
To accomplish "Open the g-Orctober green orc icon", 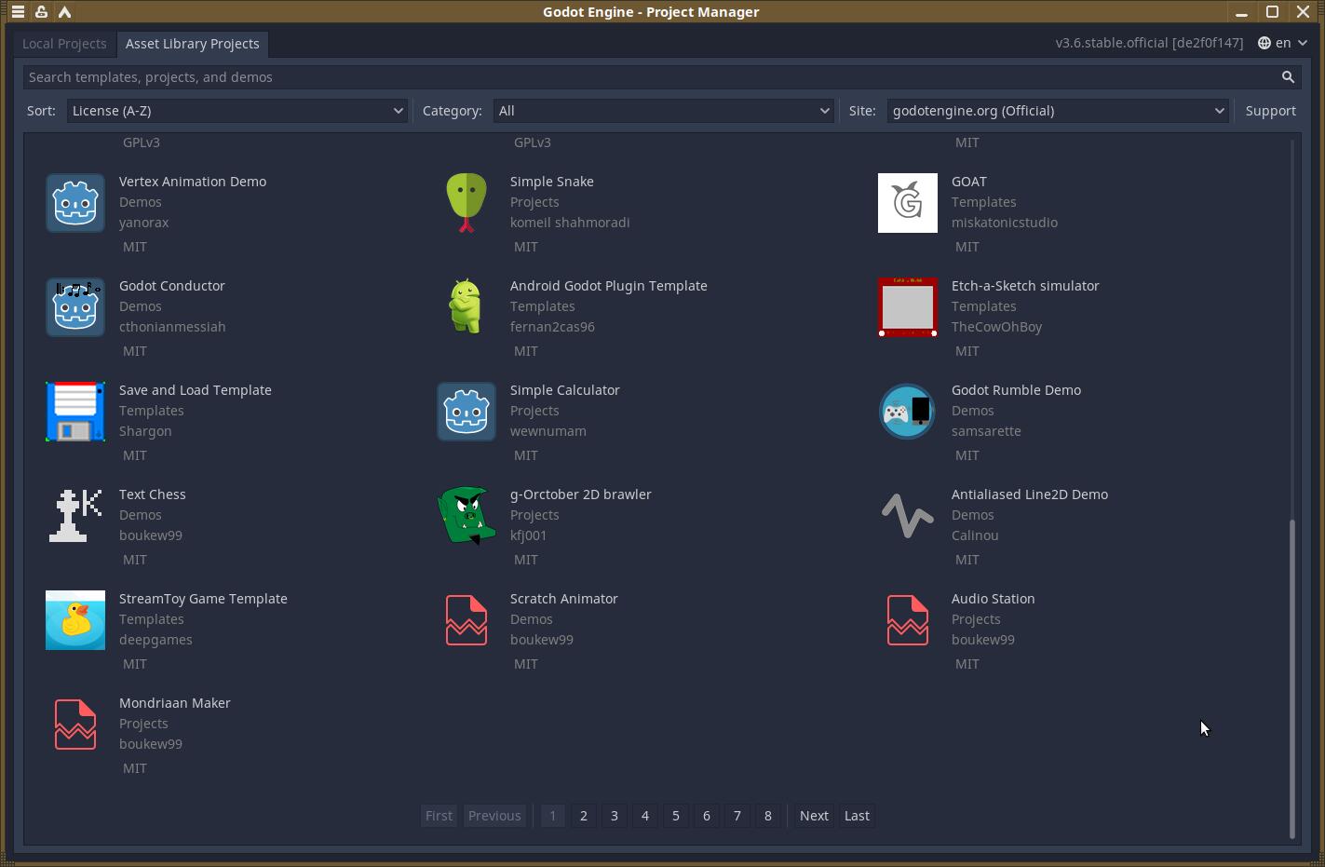I will tap(466, 516).
